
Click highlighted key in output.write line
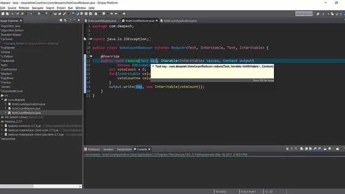pos(139,87)
